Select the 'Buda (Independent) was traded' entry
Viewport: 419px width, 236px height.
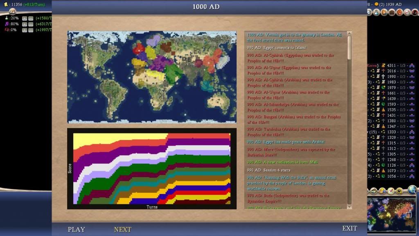295,198
